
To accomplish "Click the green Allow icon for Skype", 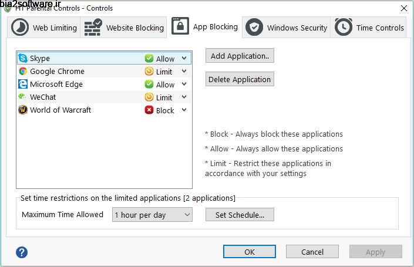I will tap(149, 59).
